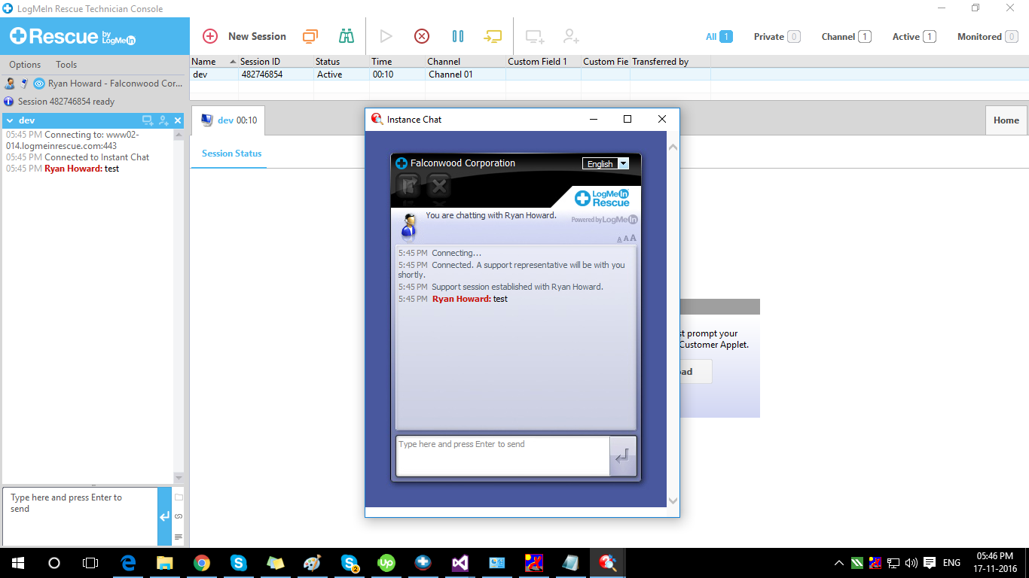Sort sessions by Name column header
1029x578 pixels.
214,62
